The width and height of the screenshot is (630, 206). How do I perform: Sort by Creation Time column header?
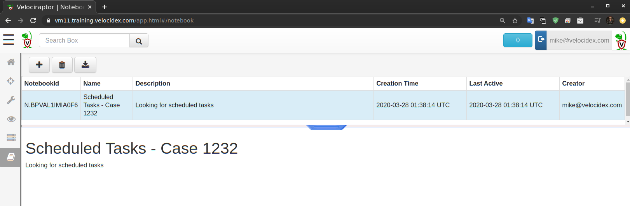pyautogui.click(x=397, y=83)
